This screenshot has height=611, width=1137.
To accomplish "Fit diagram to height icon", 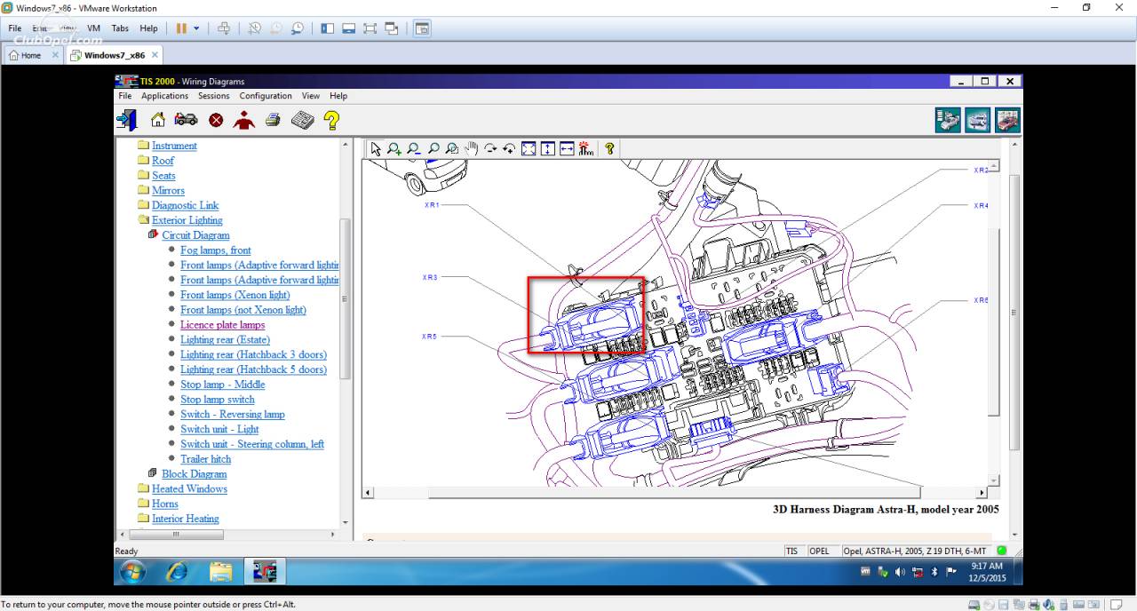I will [x=548, y=149].
